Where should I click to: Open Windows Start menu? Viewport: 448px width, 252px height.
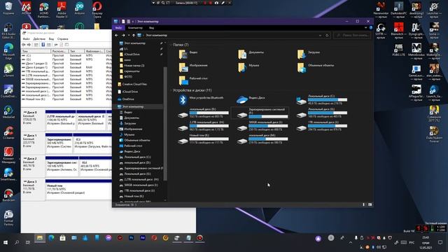pos(6,243)
